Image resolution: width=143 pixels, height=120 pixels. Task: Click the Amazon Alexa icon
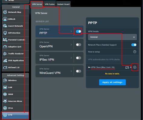pyautogui.click(x=5, y=101)
